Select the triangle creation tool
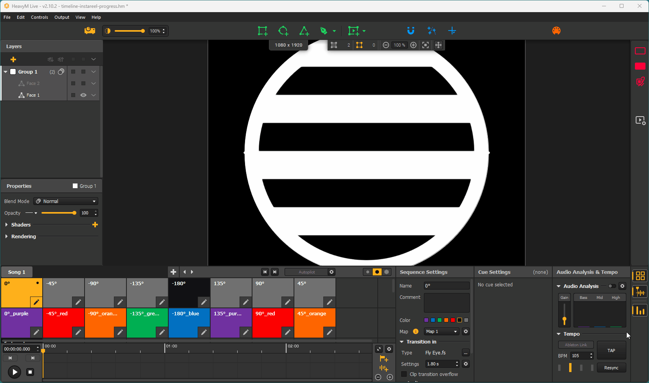 tap(304, 31)
